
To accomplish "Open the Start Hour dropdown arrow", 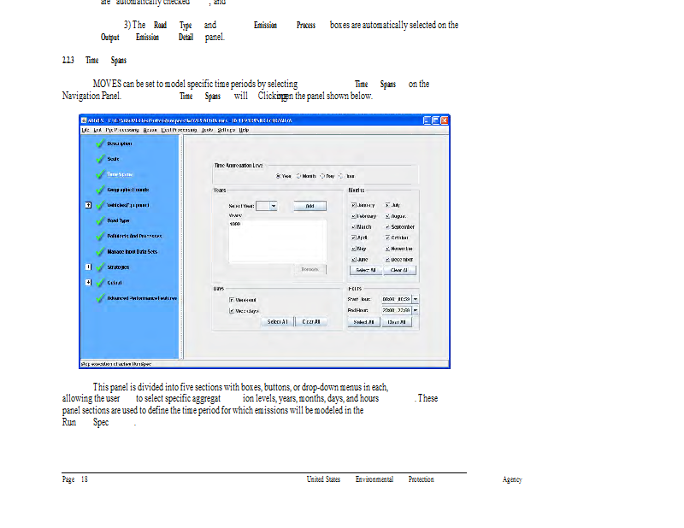I will pos(416,299).
